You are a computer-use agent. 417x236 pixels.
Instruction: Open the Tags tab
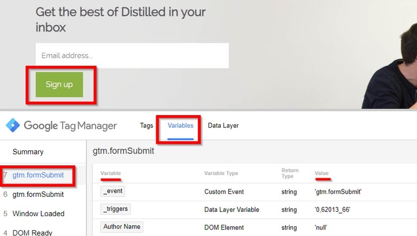point(146,125)
